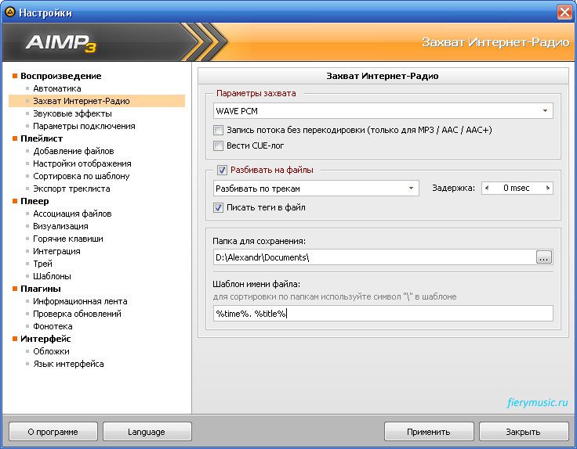This screenshot has width=577, height=449.
Task: Select the Плагины category heading
Action: [41, 289]
